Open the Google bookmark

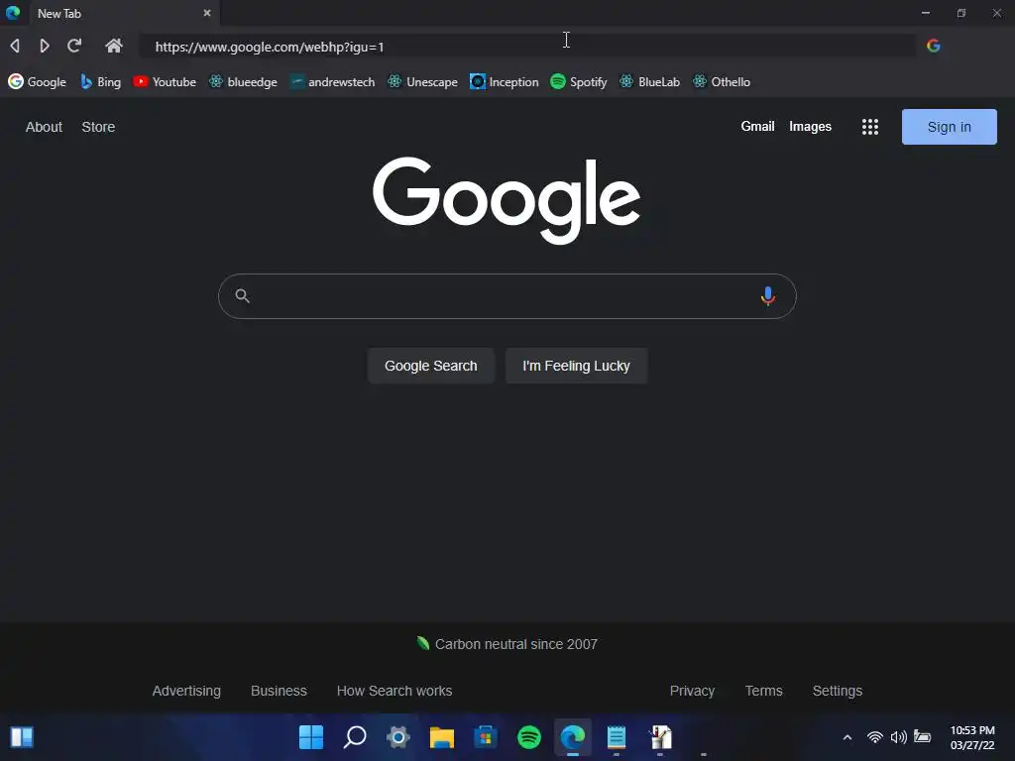point(37,81)
